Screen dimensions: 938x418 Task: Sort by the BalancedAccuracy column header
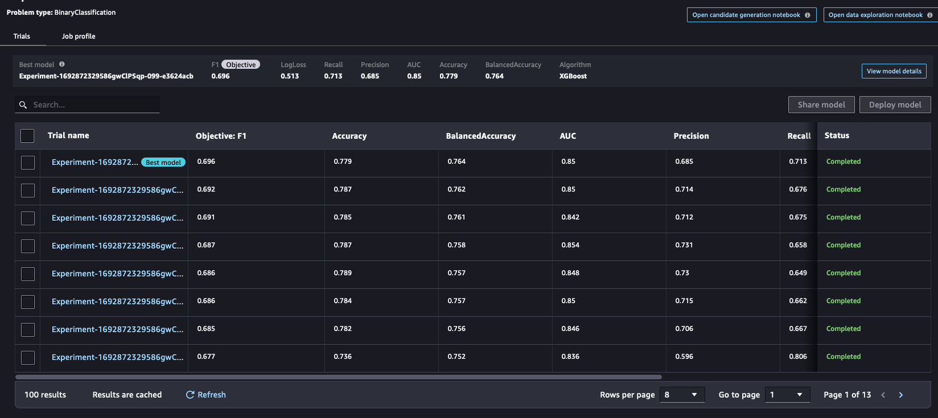pyautogui.click(x=481, y=136)
